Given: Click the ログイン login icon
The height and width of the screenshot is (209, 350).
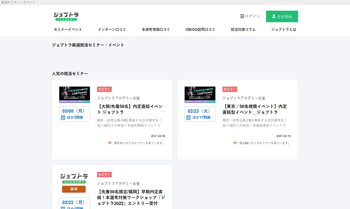Looking at the screenshot, I should pyautogui.click(x=242, y=16).
